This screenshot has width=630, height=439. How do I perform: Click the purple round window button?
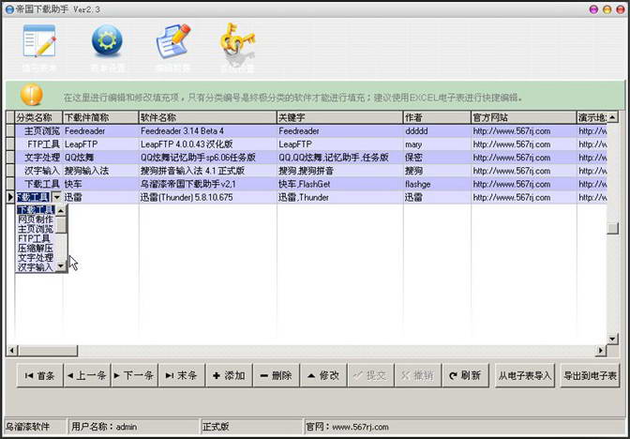(593, 9)
